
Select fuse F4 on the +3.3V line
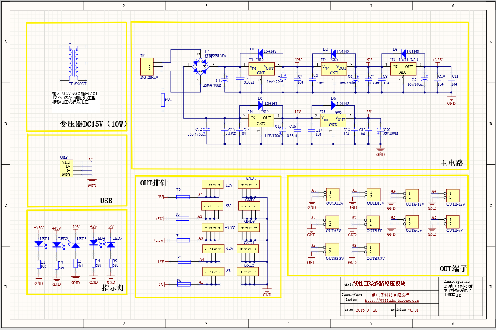pos(184,240)
